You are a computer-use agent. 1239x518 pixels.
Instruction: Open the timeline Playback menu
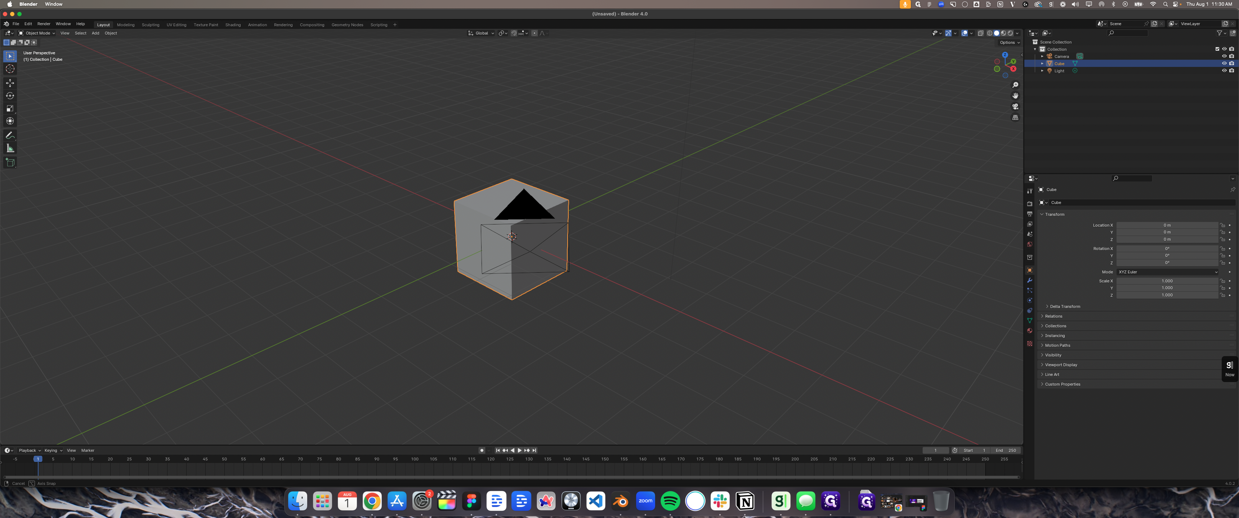[x=29, y=450]
